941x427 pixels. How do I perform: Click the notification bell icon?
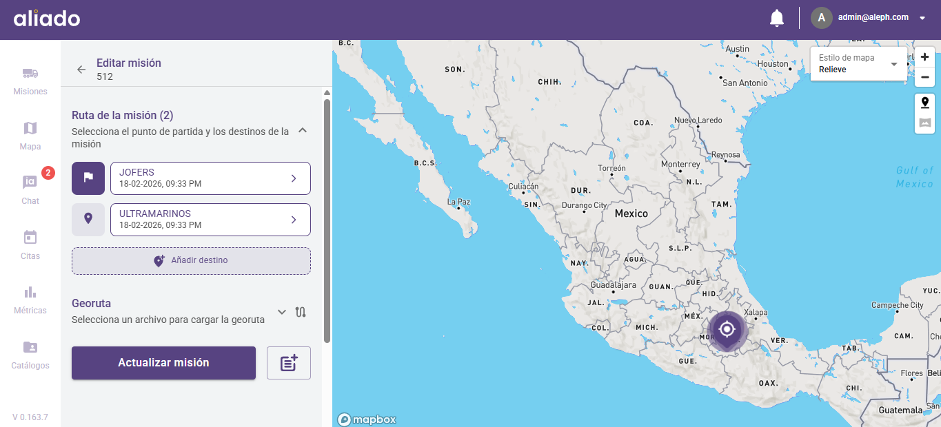click(777, 18)
